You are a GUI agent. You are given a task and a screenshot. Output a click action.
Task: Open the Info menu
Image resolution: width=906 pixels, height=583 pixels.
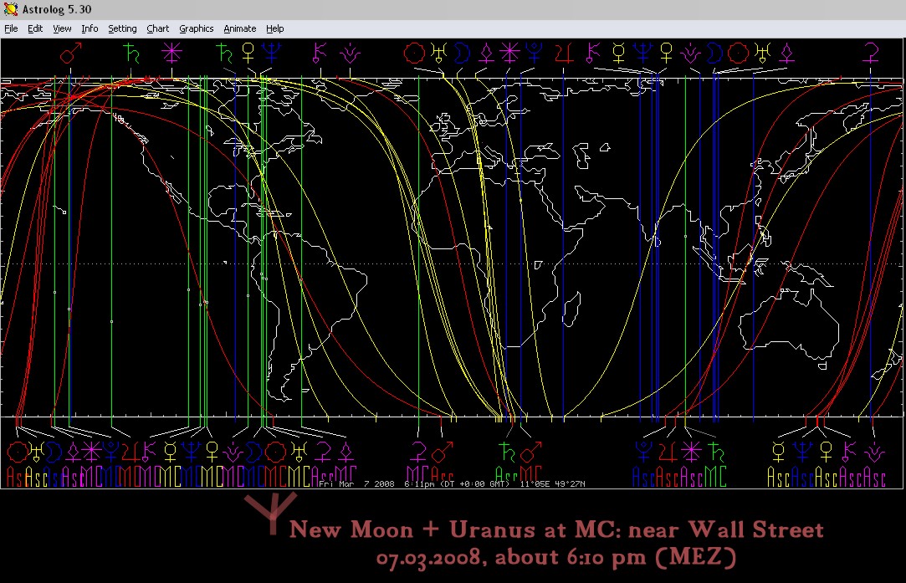pos(90,28)
